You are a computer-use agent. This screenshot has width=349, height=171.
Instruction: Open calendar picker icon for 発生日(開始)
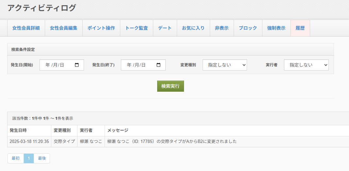coord(77,65)
